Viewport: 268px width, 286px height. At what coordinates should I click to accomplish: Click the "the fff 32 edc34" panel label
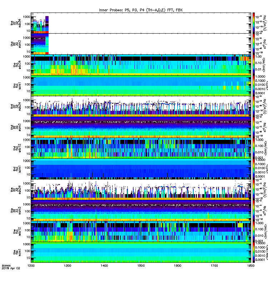pos(16,190)
